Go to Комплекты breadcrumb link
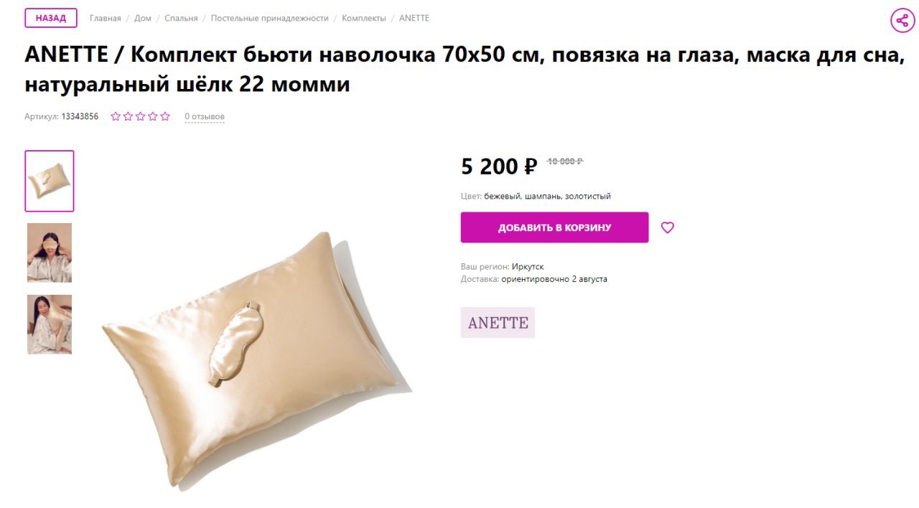 pos(364,18)
